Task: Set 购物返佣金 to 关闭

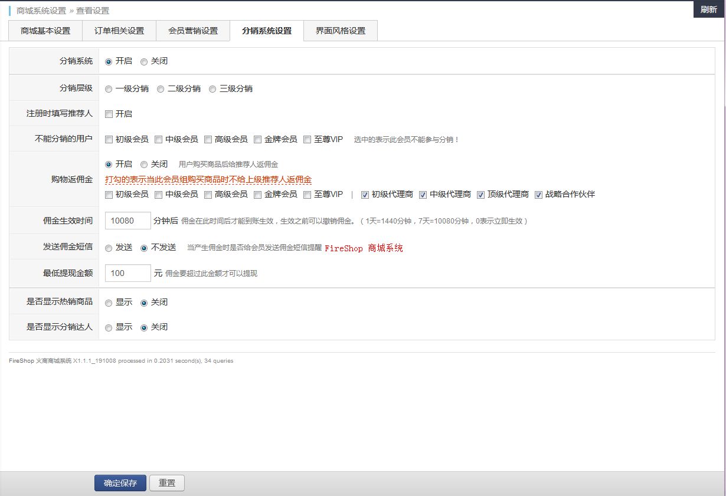Action: [144, 165]
